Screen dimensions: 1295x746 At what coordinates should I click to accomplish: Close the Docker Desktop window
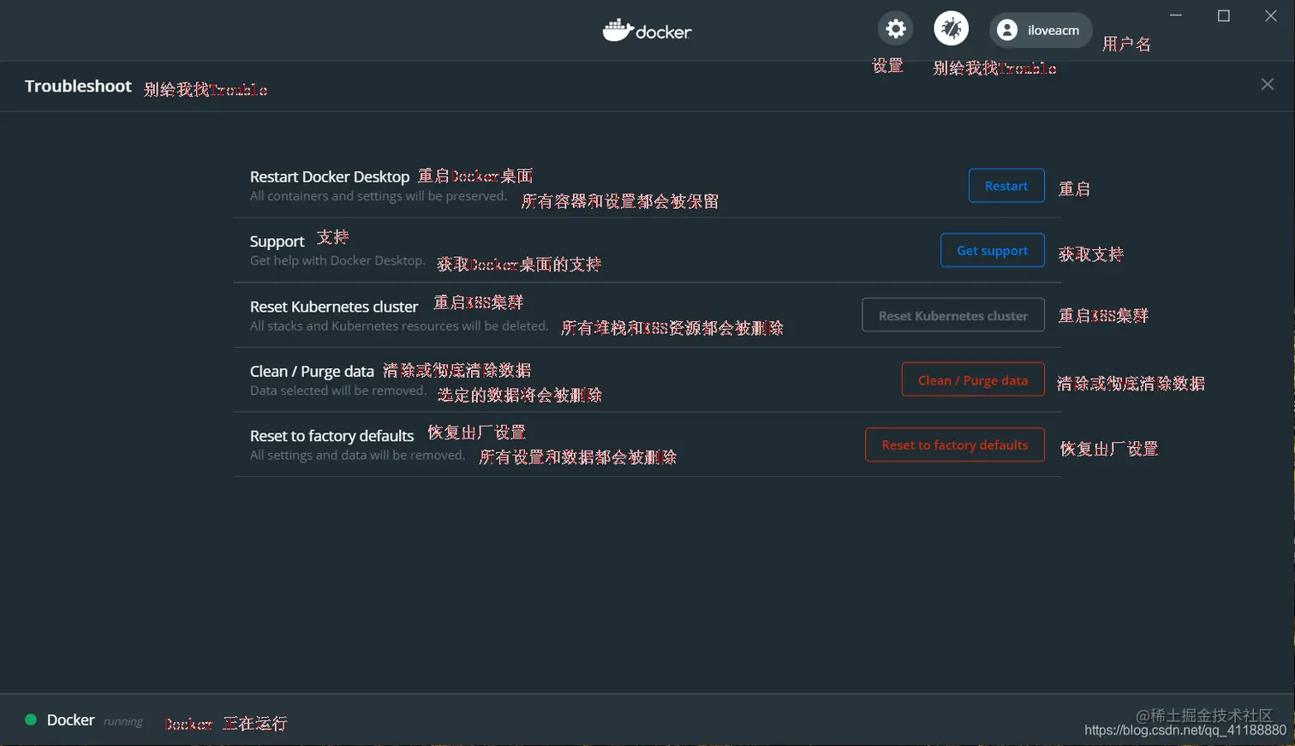point(1271,15)
